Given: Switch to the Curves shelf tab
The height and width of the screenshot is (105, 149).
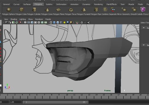Looking at the screenshot, I should pos(16,4).
